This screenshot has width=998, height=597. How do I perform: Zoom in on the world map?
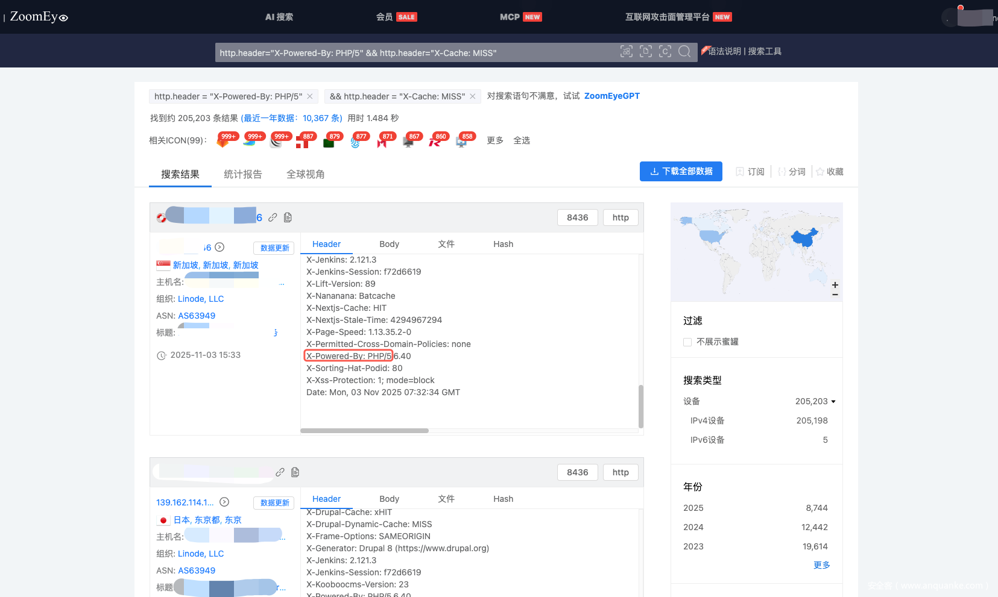[835, 285]
